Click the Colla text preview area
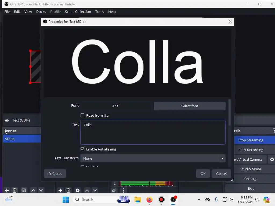This screenshot has height=206, width=275. [x=137, y=63]
